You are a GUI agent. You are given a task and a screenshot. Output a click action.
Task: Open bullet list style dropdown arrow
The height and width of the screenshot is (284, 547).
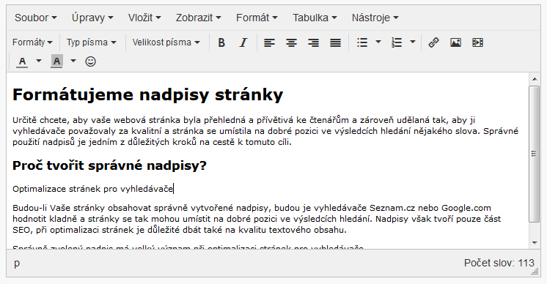click(378, 42)
